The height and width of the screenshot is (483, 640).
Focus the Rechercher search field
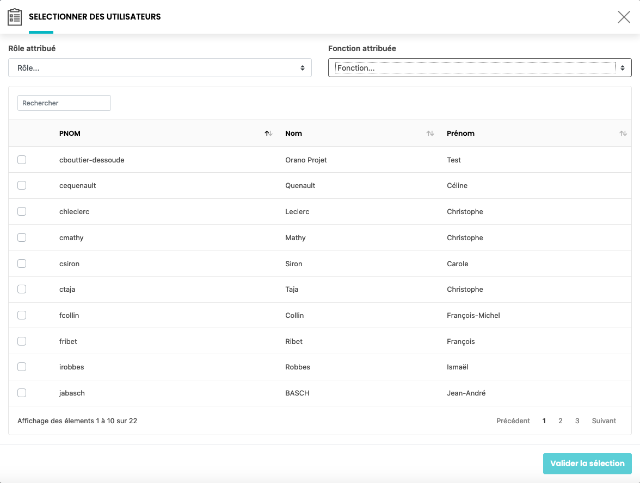coord(64,103)
